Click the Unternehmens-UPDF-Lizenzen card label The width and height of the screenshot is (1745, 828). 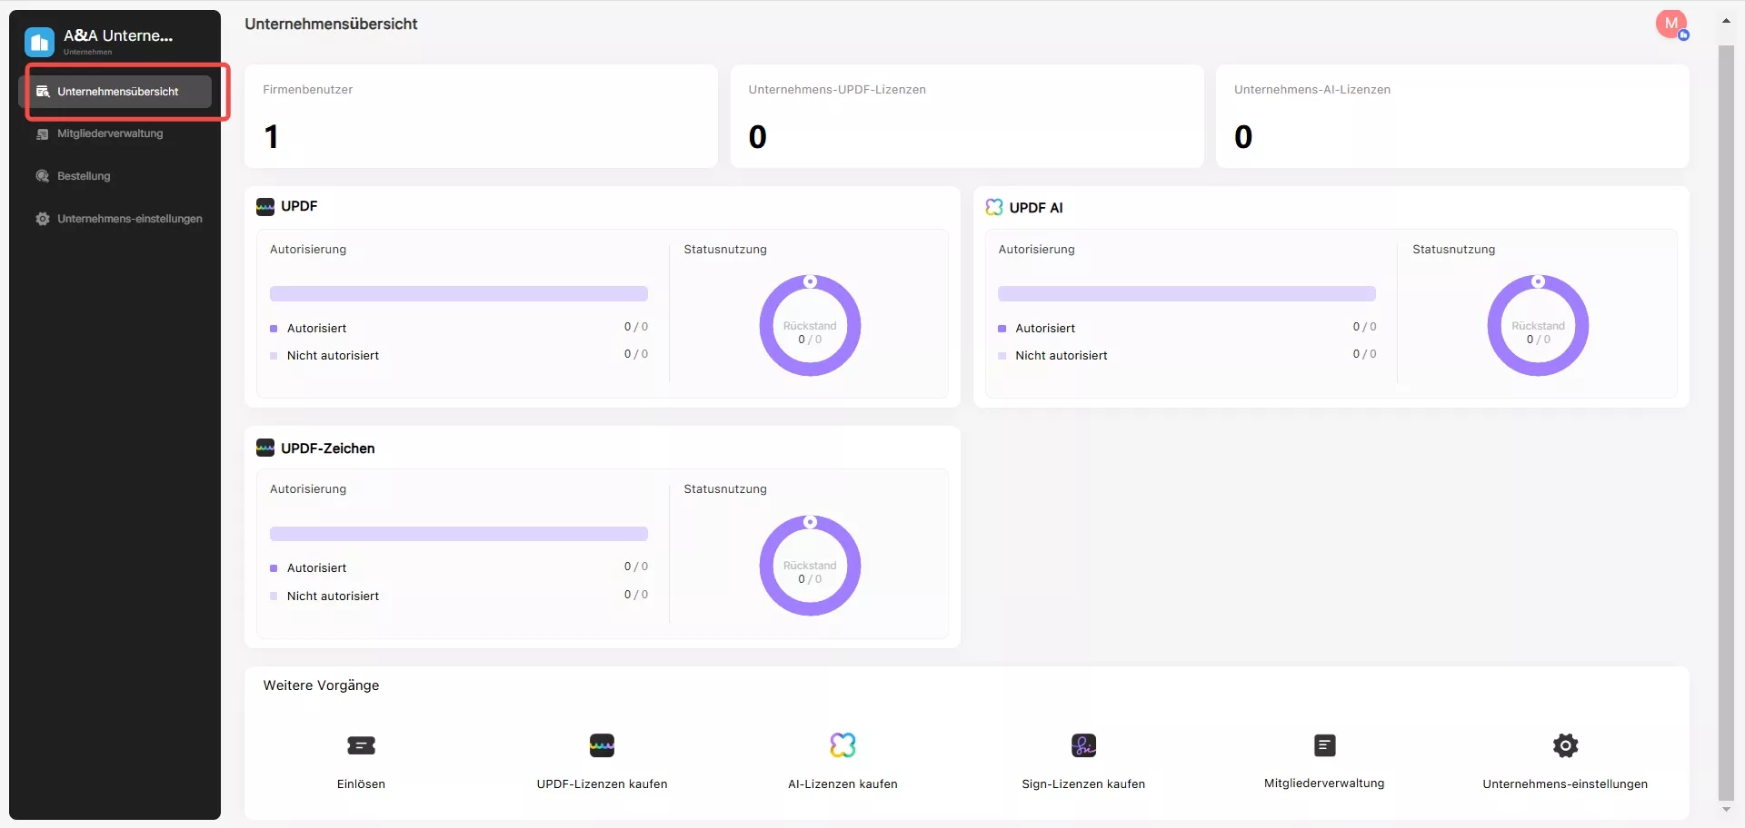(837, 90)
